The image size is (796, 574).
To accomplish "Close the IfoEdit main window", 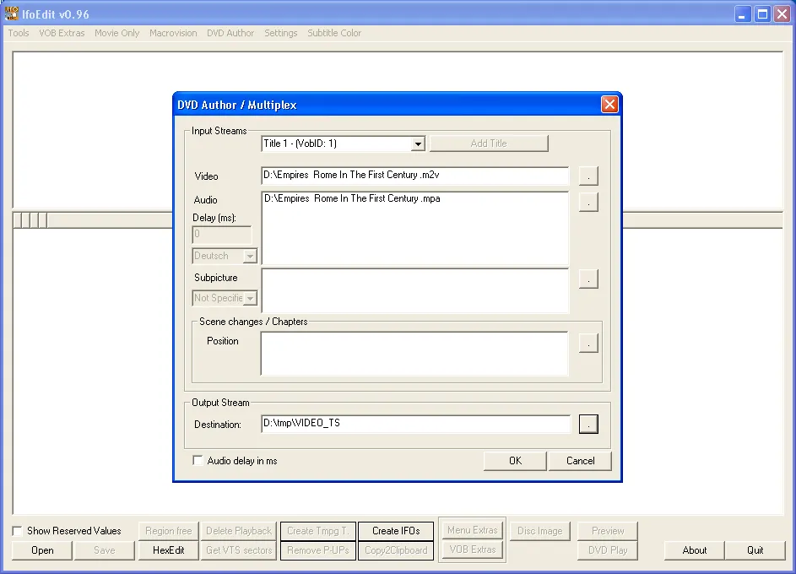I will (x=782, y=14).
